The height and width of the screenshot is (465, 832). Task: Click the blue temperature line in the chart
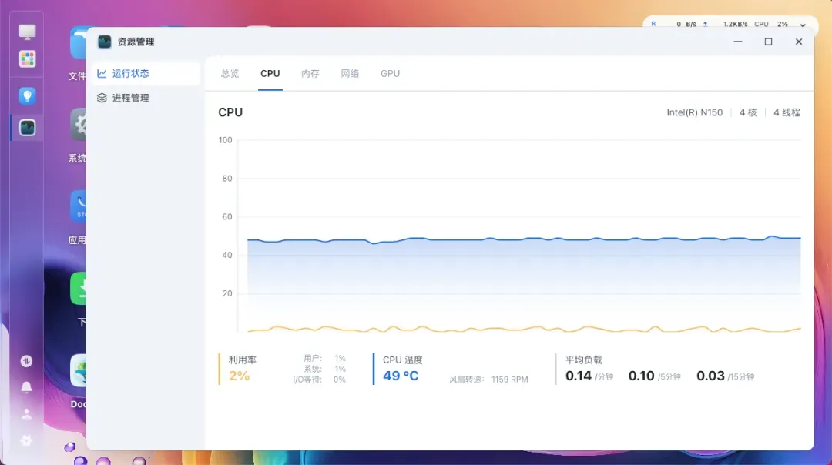[x=524, y=239]
